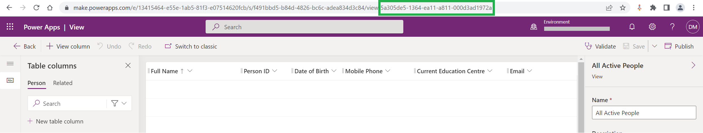Click the DM account avatar

tap(693, 27)
